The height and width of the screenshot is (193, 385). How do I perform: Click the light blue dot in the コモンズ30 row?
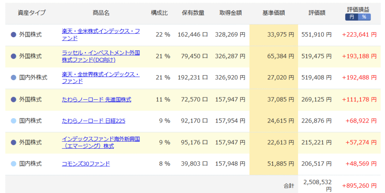14,164
